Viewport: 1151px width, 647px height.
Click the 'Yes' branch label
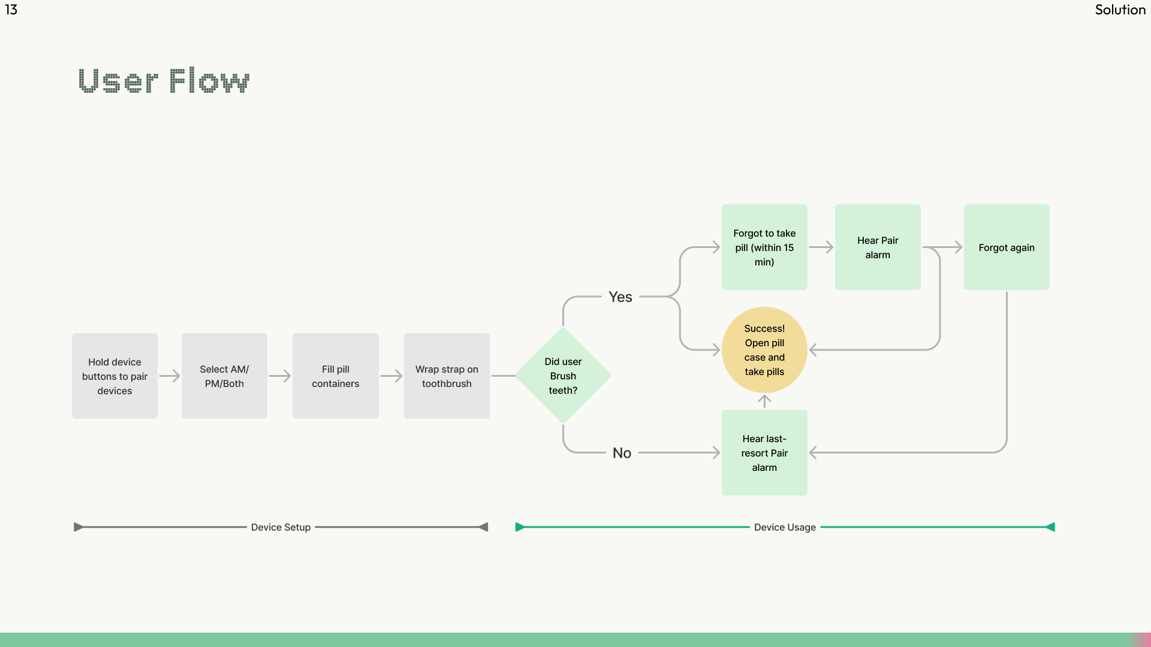pos(620,297)
